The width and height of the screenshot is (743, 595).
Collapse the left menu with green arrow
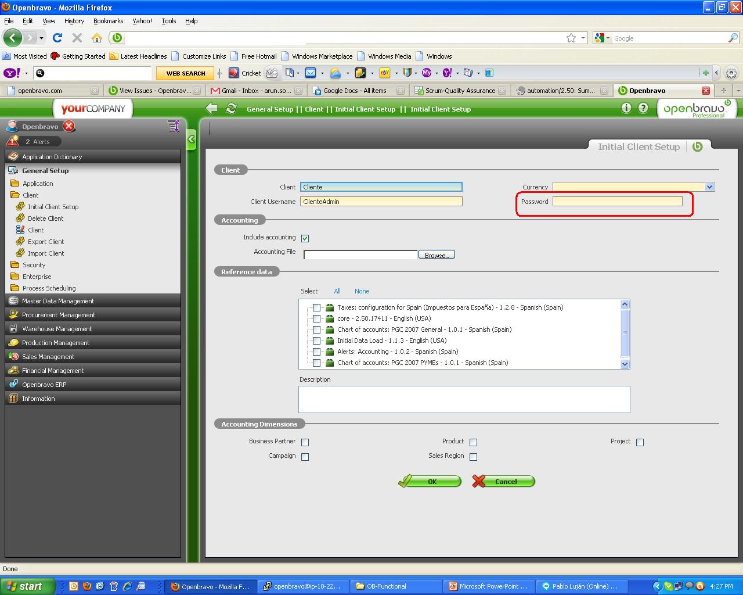[x=192, y=139]
